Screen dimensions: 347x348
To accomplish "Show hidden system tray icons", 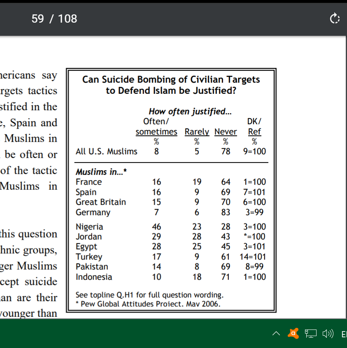I will point(276,334).
